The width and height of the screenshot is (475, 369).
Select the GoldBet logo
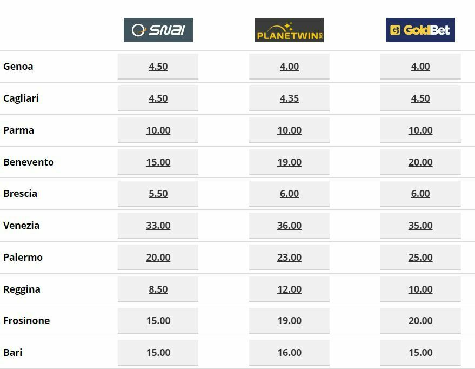coord(420,30)
